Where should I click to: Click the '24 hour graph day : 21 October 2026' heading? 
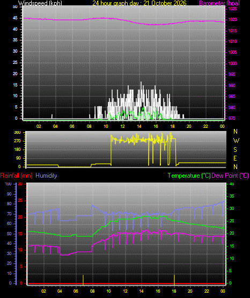pos(139,3)
